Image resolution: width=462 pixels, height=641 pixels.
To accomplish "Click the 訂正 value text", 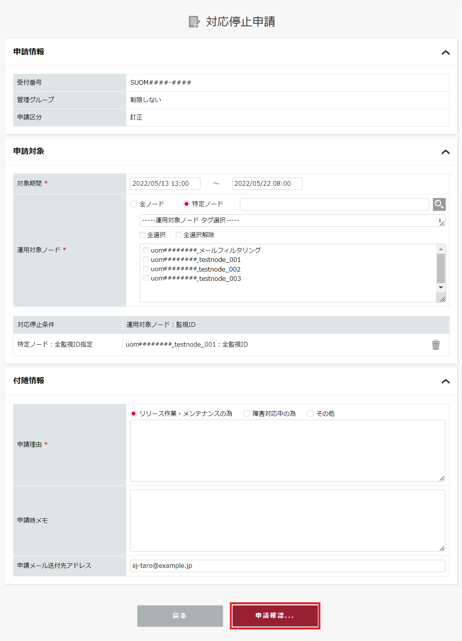I will point(136,117).
